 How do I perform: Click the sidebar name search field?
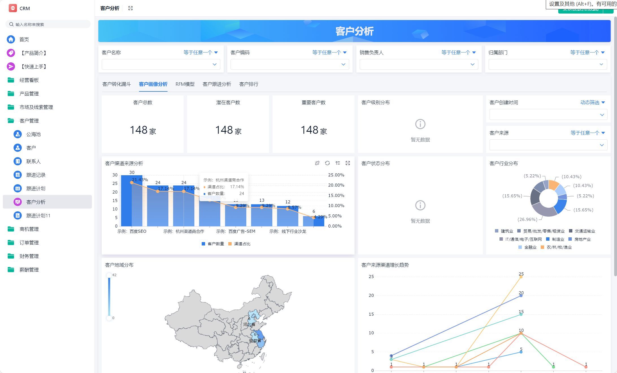pyautogui.click(x=48, y=24)
